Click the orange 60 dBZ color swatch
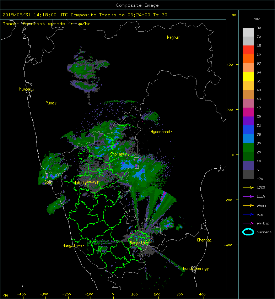275x299 pixels. [x=248, y=59]
